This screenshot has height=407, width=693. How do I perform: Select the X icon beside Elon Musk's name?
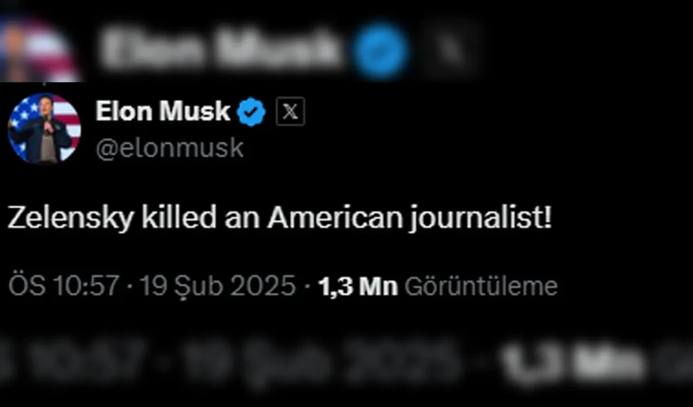290,112
